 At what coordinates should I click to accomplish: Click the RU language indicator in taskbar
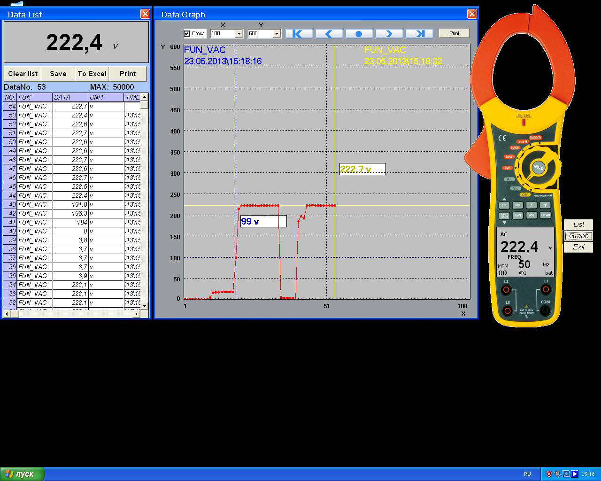(x=527, y=474)
